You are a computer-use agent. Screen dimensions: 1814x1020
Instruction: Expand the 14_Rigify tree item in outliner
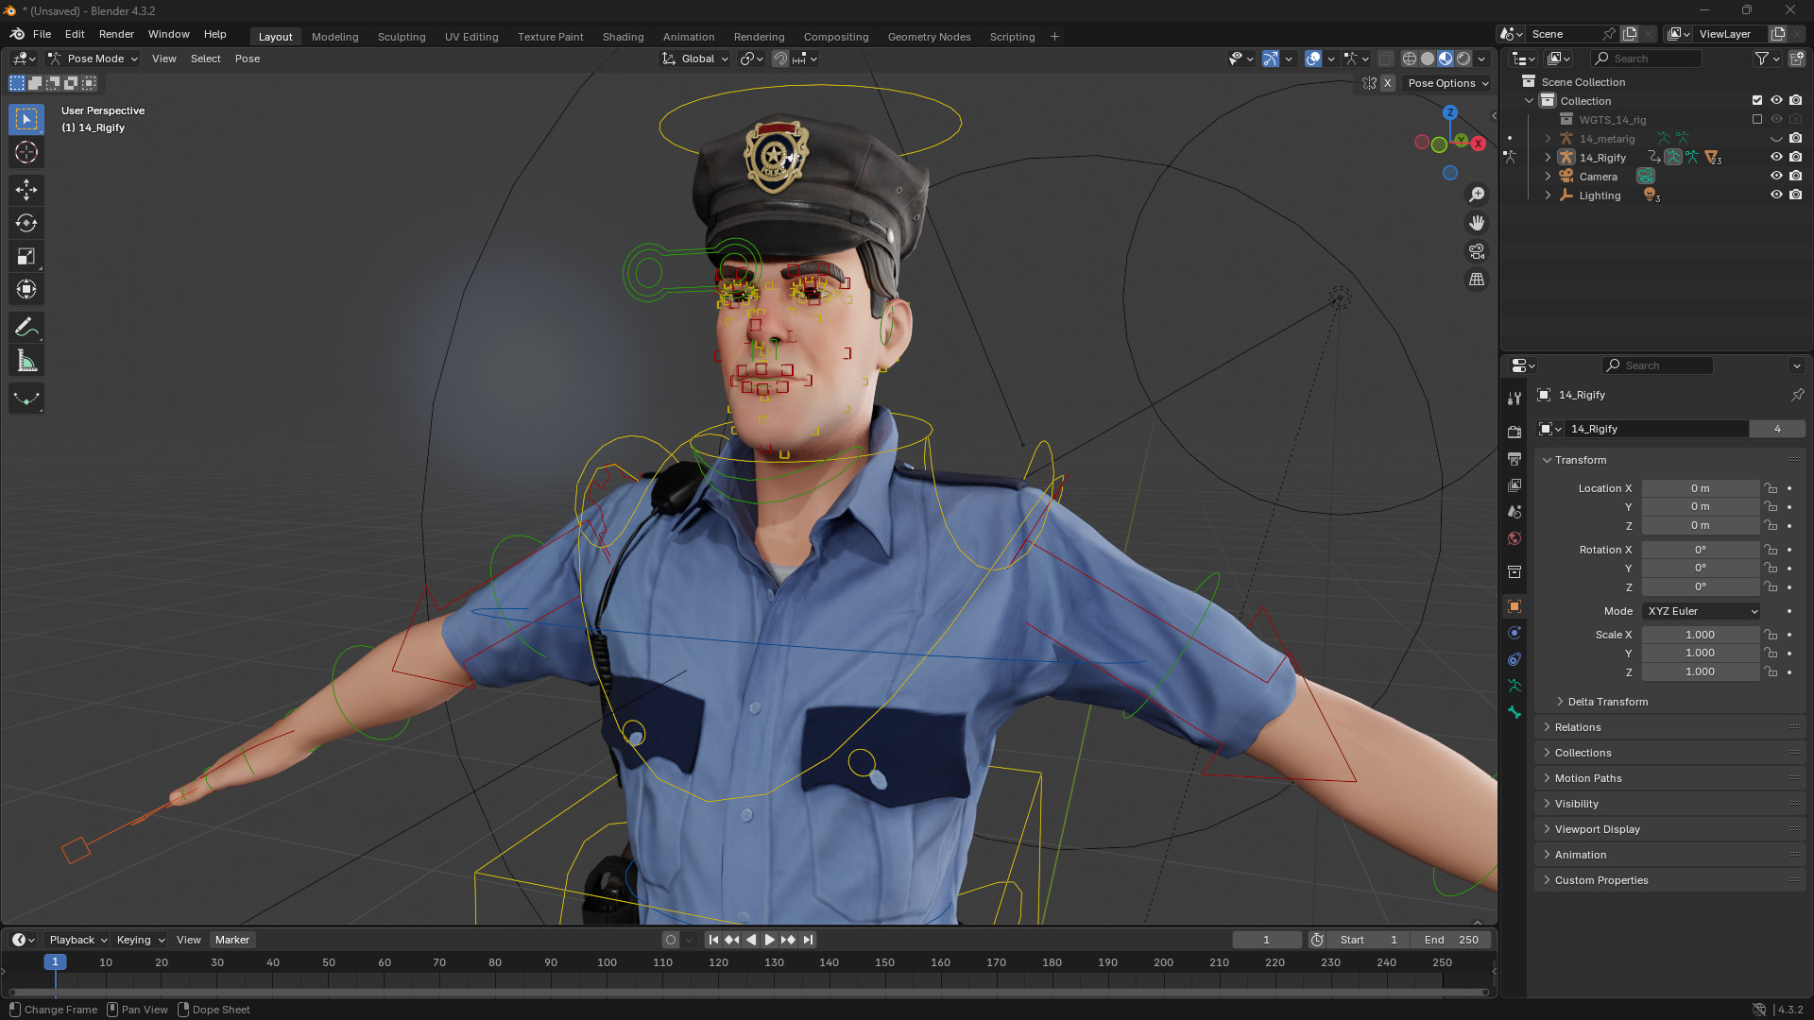pyautogui.click(x=1548, y=158)
